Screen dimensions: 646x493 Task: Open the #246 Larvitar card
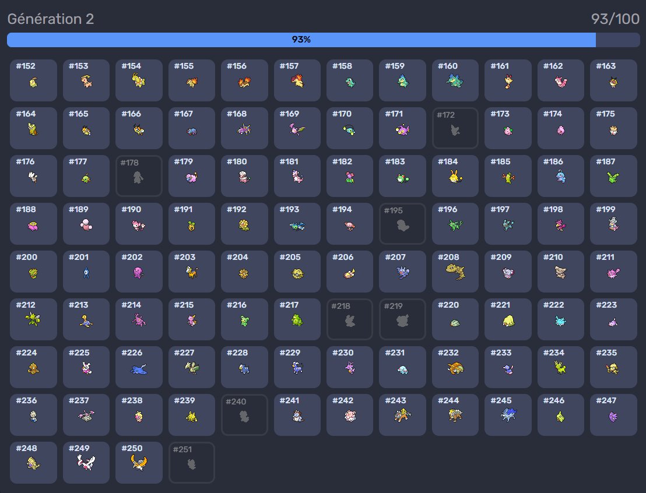coord(561,415)
